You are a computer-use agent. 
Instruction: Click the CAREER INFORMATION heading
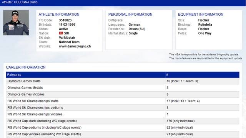(x=26, y=67)
